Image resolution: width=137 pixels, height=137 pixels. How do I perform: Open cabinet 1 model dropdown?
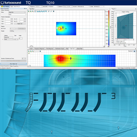tap(9, 39)
